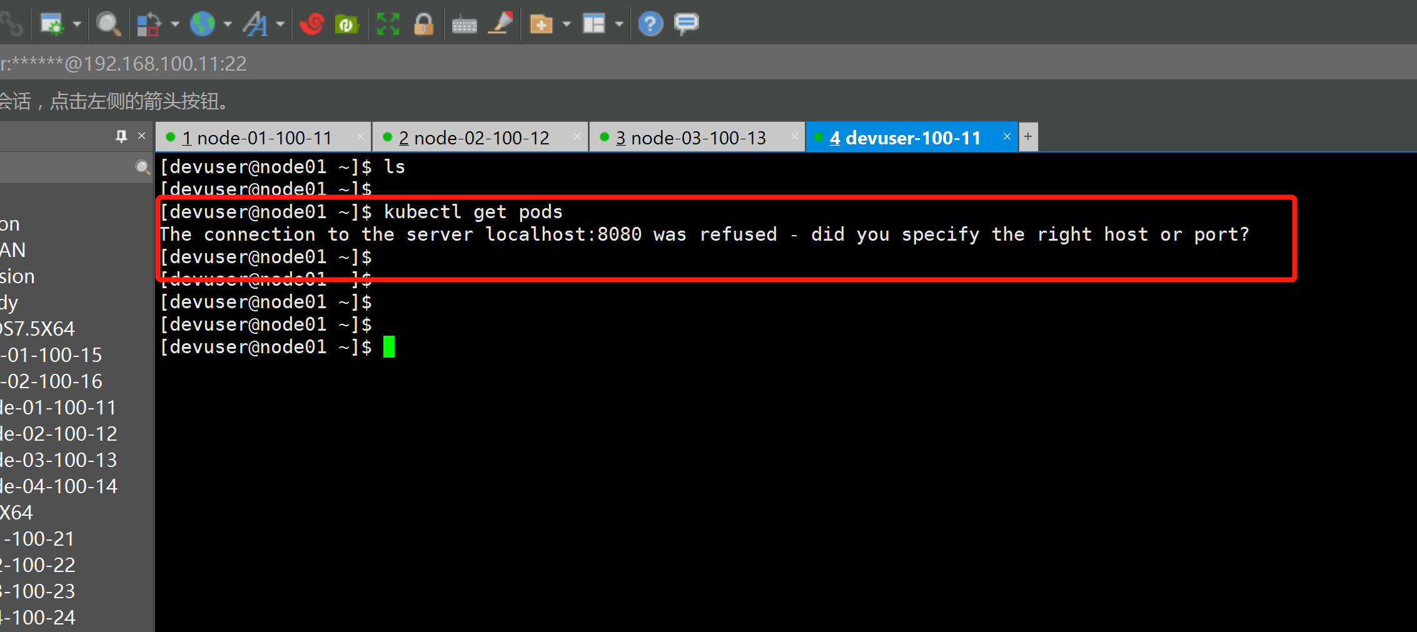Screen dimensions: 1417x632
Task: Expand the new folder icon dropdown arrow
Action: [567, 24]
